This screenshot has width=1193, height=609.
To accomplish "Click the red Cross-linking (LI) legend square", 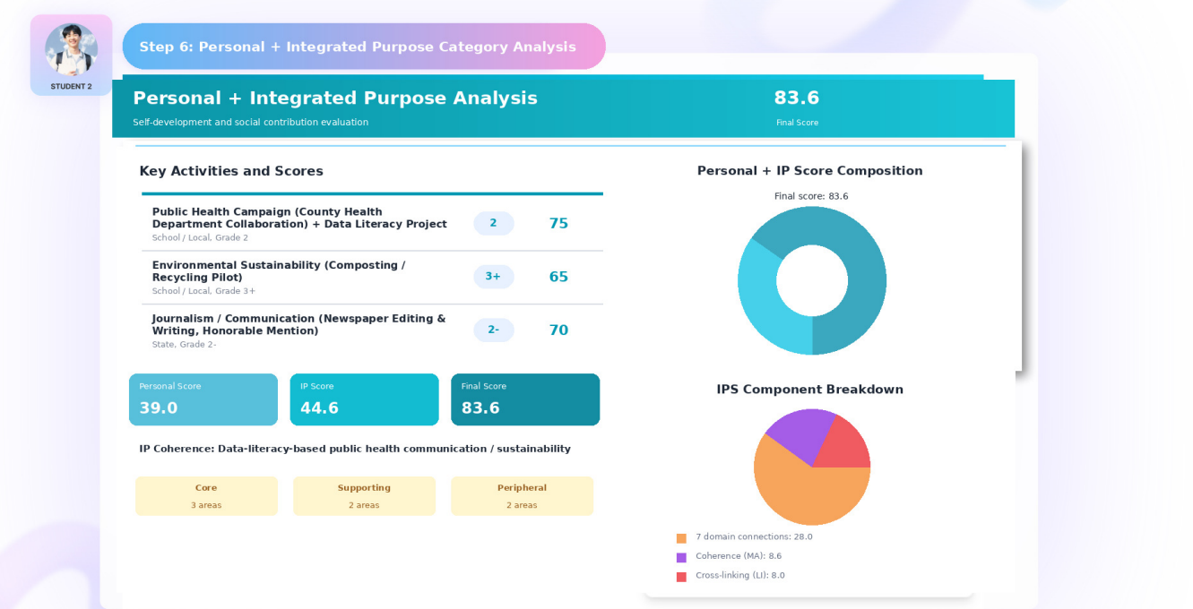I will point(681,577).
